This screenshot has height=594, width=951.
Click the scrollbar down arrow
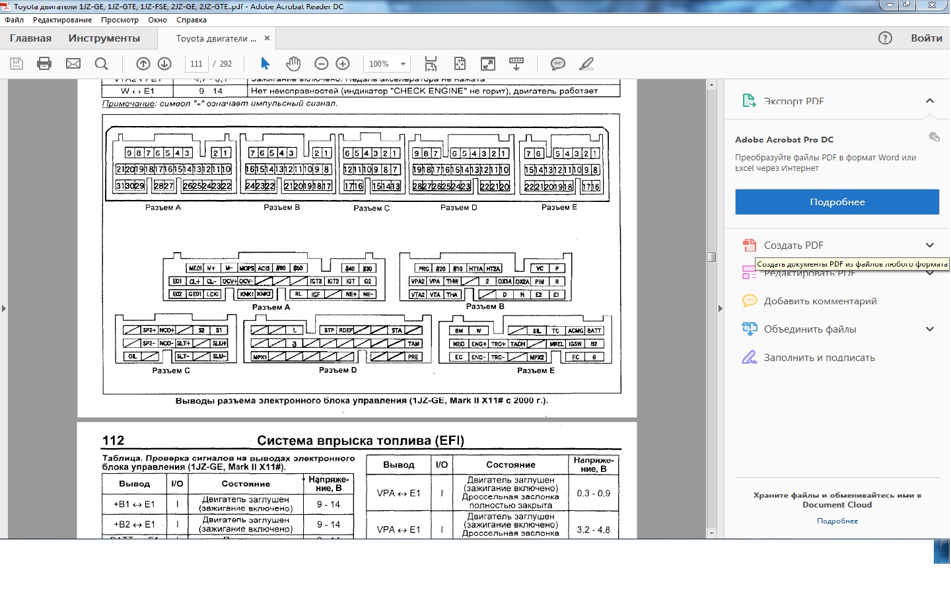tap(711, 533)
